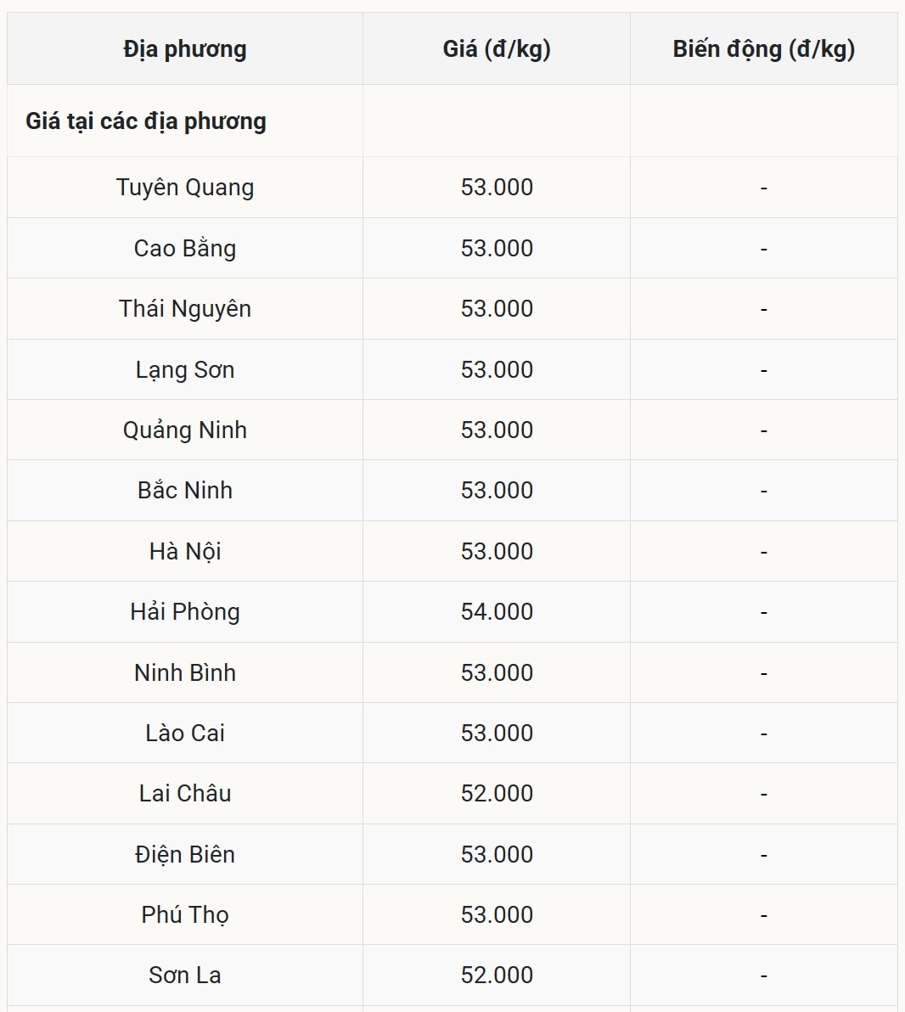
Task: Click the Quảng Ninh cell
Action: (x=185, y=430)
